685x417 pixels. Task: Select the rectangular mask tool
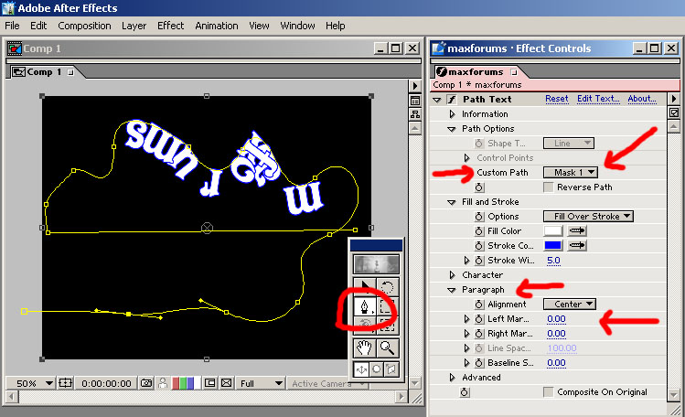[x=387, y=306]
